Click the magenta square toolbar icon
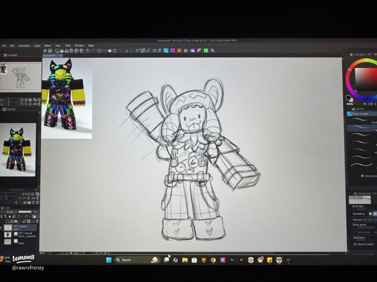The width and height of the screenshot is (377, 282). point(173,51)
